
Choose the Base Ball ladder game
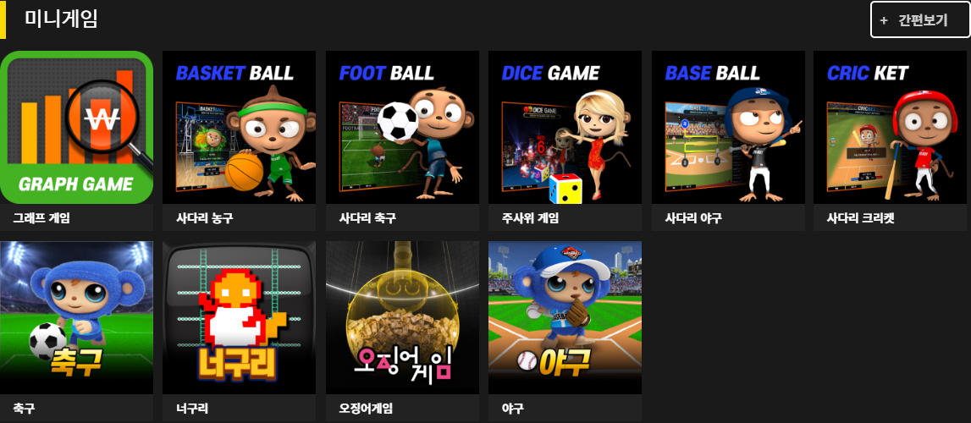tap(728, 128)
